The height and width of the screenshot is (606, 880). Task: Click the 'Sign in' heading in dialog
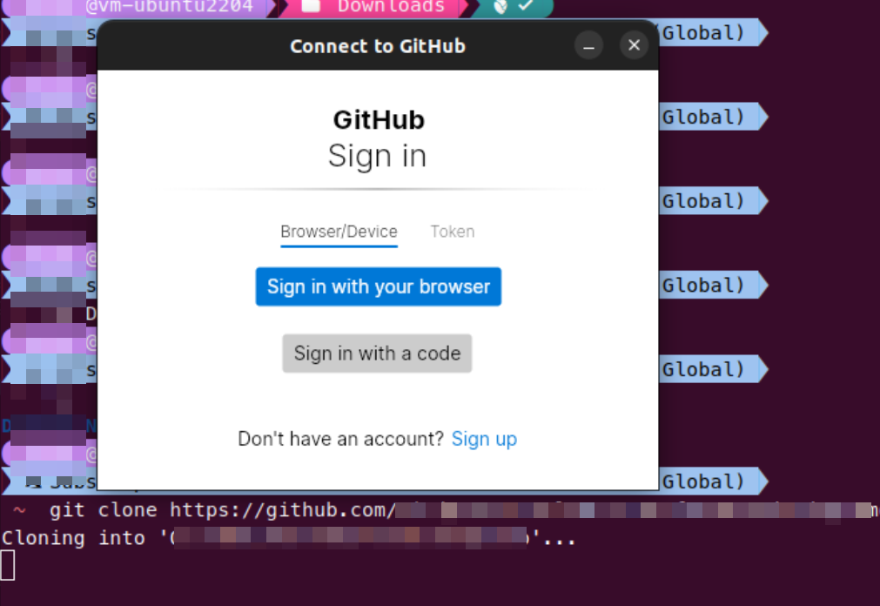pyautogui.click(x=377, y=156)
